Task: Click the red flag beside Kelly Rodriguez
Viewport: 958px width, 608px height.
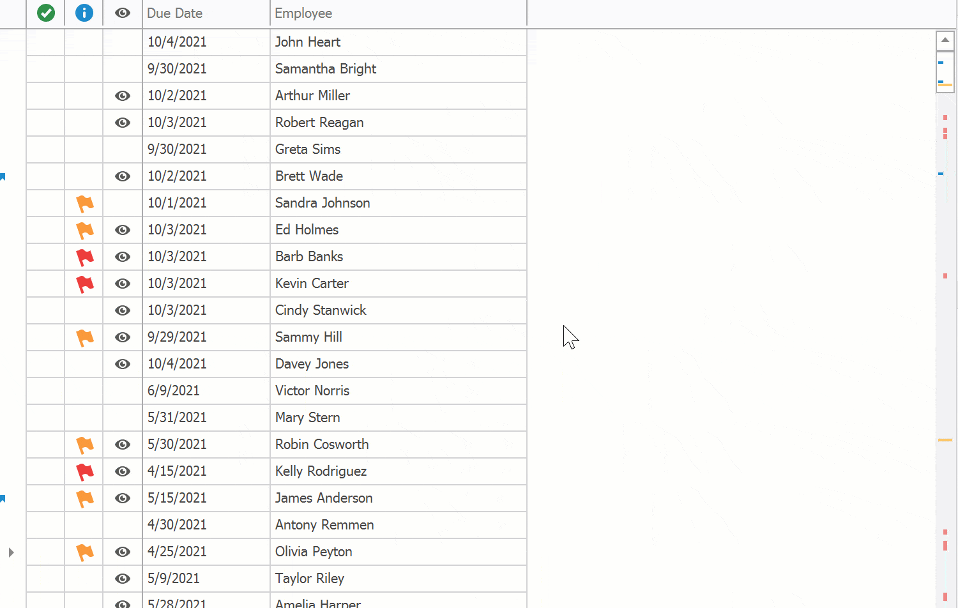Action: 84,471
